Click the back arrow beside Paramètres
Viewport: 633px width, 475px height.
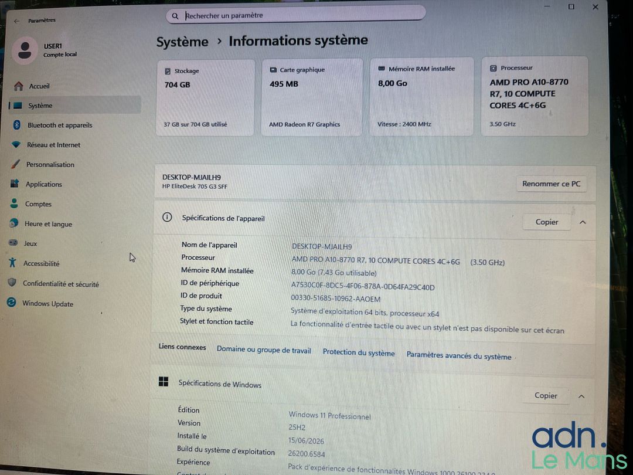point(16,21)
